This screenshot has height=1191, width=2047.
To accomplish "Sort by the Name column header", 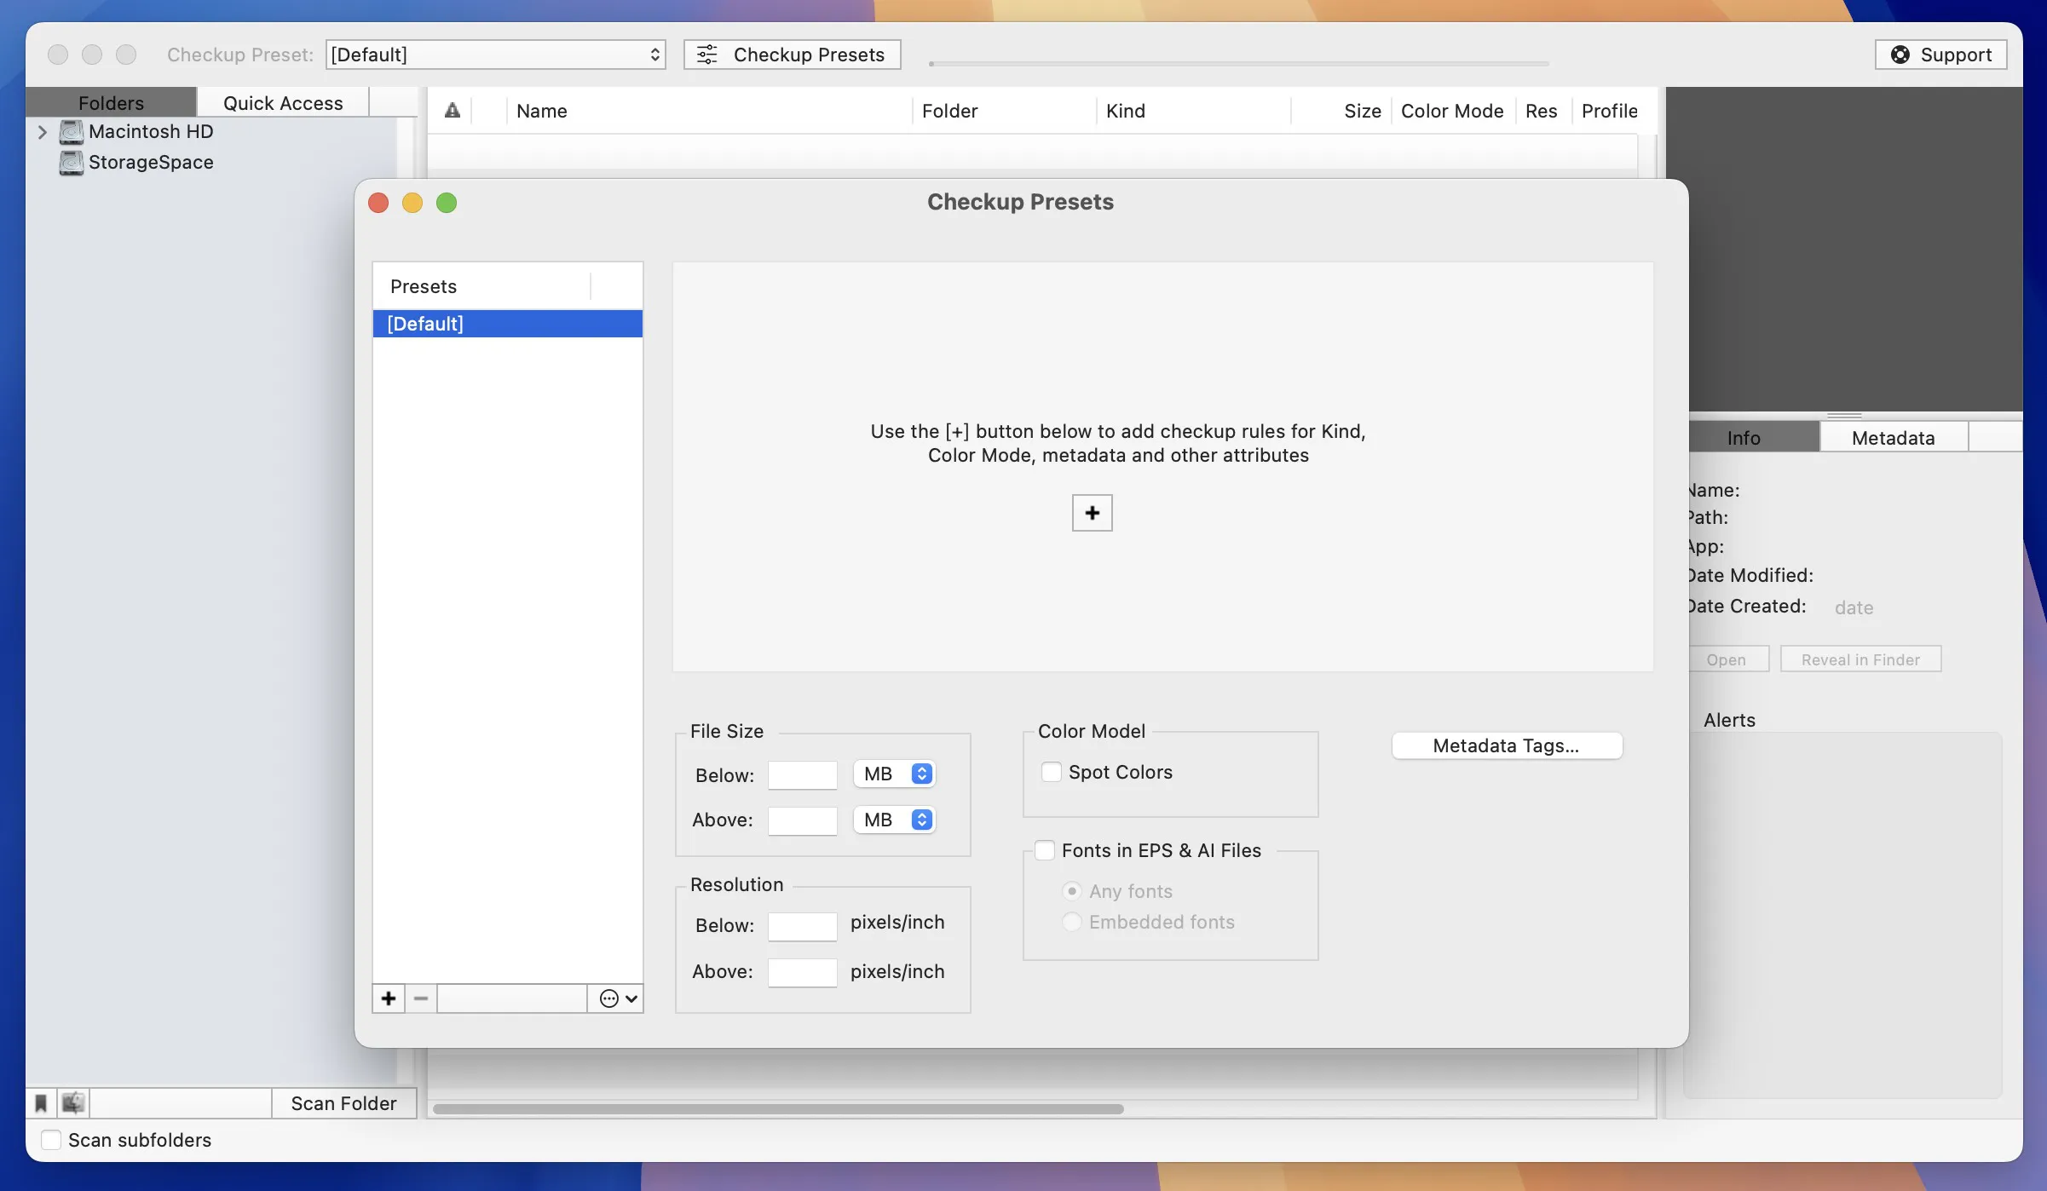I will point(709,111).
